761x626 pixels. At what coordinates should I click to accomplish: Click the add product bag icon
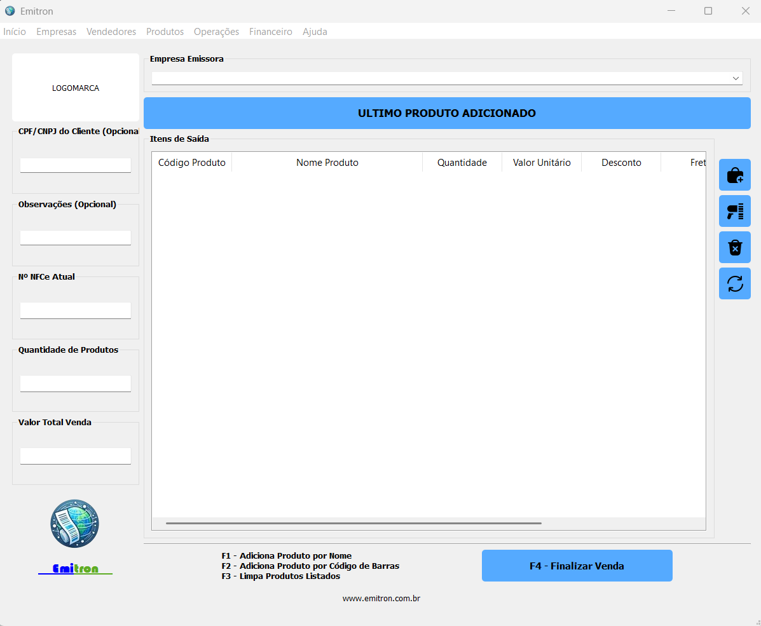point(734,175)
